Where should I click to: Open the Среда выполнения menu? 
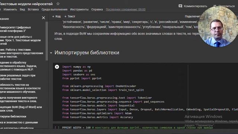(54, 9)
